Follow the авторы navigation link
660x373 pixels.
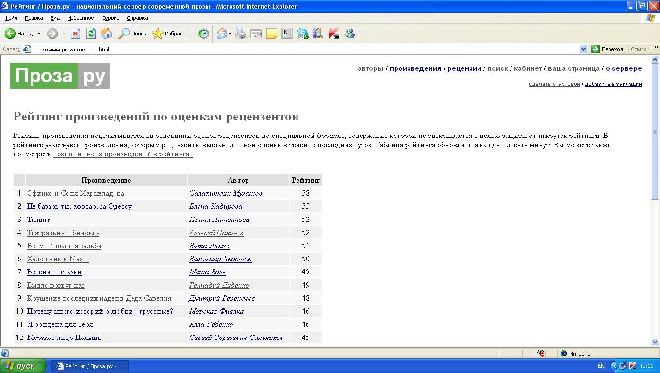(371, 68)
